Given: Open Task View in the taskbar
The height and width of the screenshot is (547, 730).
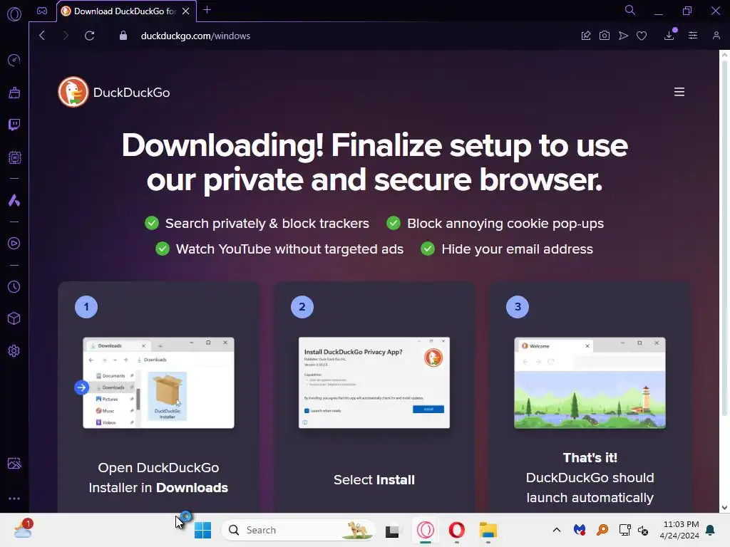Looking at the screenshot, I should 392,530.
